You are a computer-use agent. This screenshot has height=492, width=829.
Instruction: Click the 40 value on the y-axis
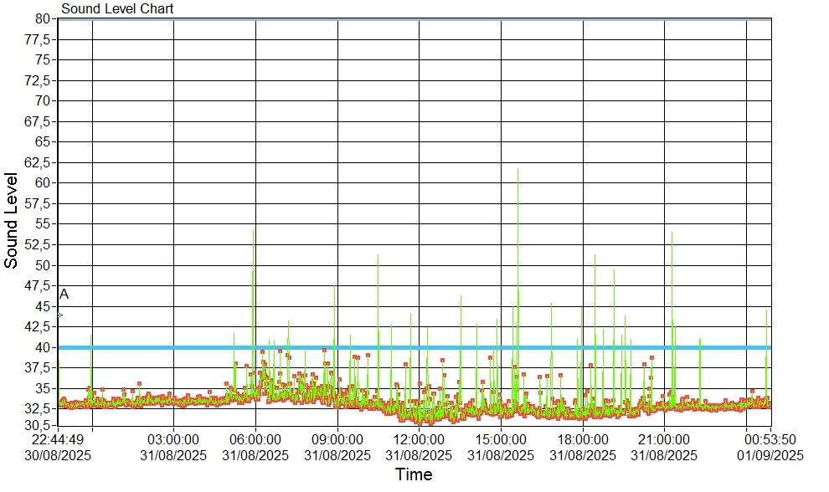(x=44, y=347)
